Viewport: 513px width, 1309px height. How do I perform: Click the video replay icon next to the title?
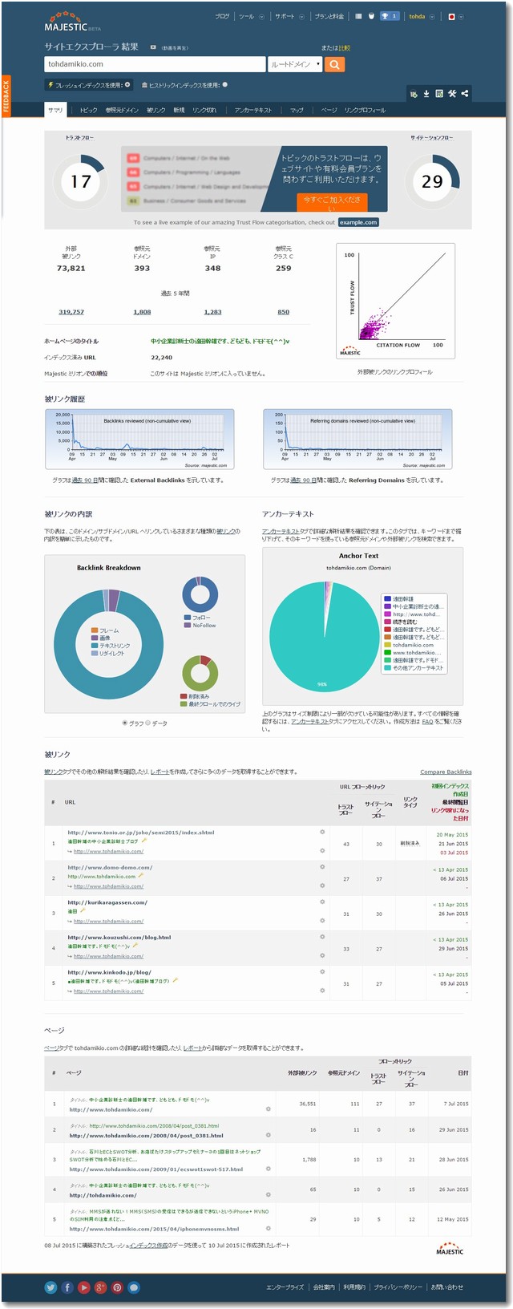click(x=153, y=47)
